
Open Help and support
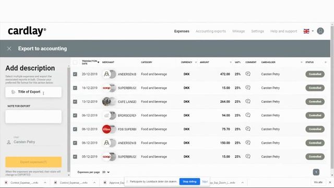[283, 31]
